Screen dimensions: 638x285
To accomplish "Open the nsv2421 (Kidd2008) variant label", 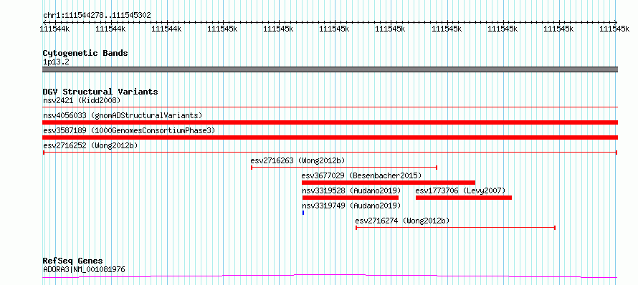I will [82, 100].
